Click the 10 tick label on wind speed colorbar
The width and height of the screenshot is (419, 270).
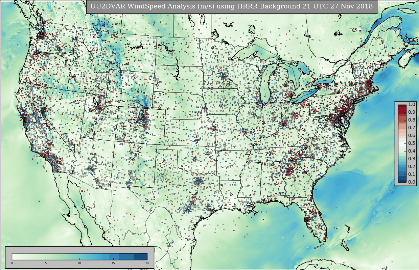79,263
